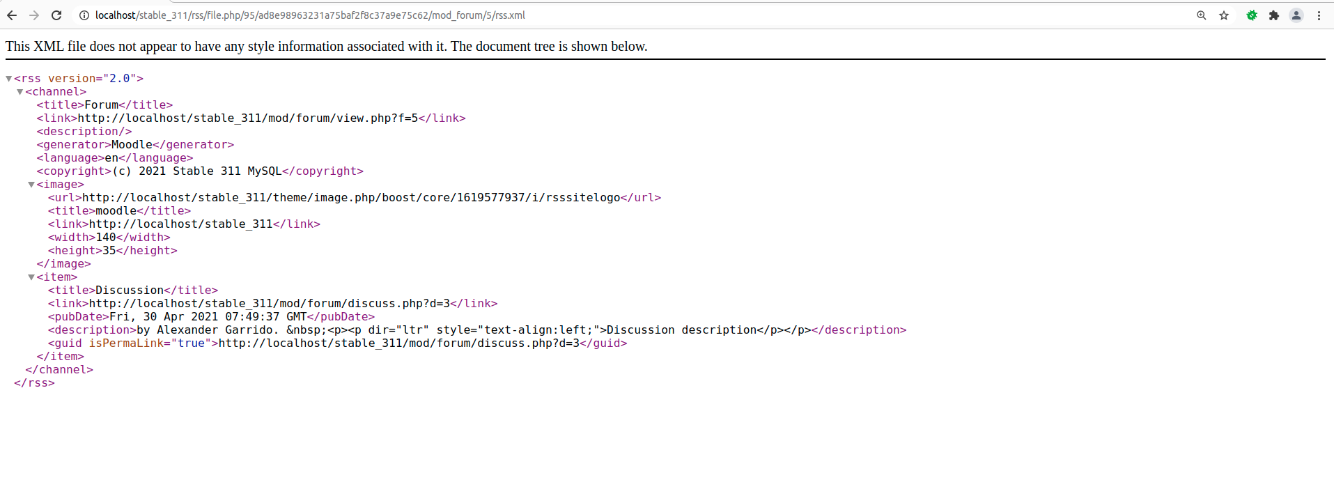
Task: Select the width value 140
Action: click(x=105, y=238)
